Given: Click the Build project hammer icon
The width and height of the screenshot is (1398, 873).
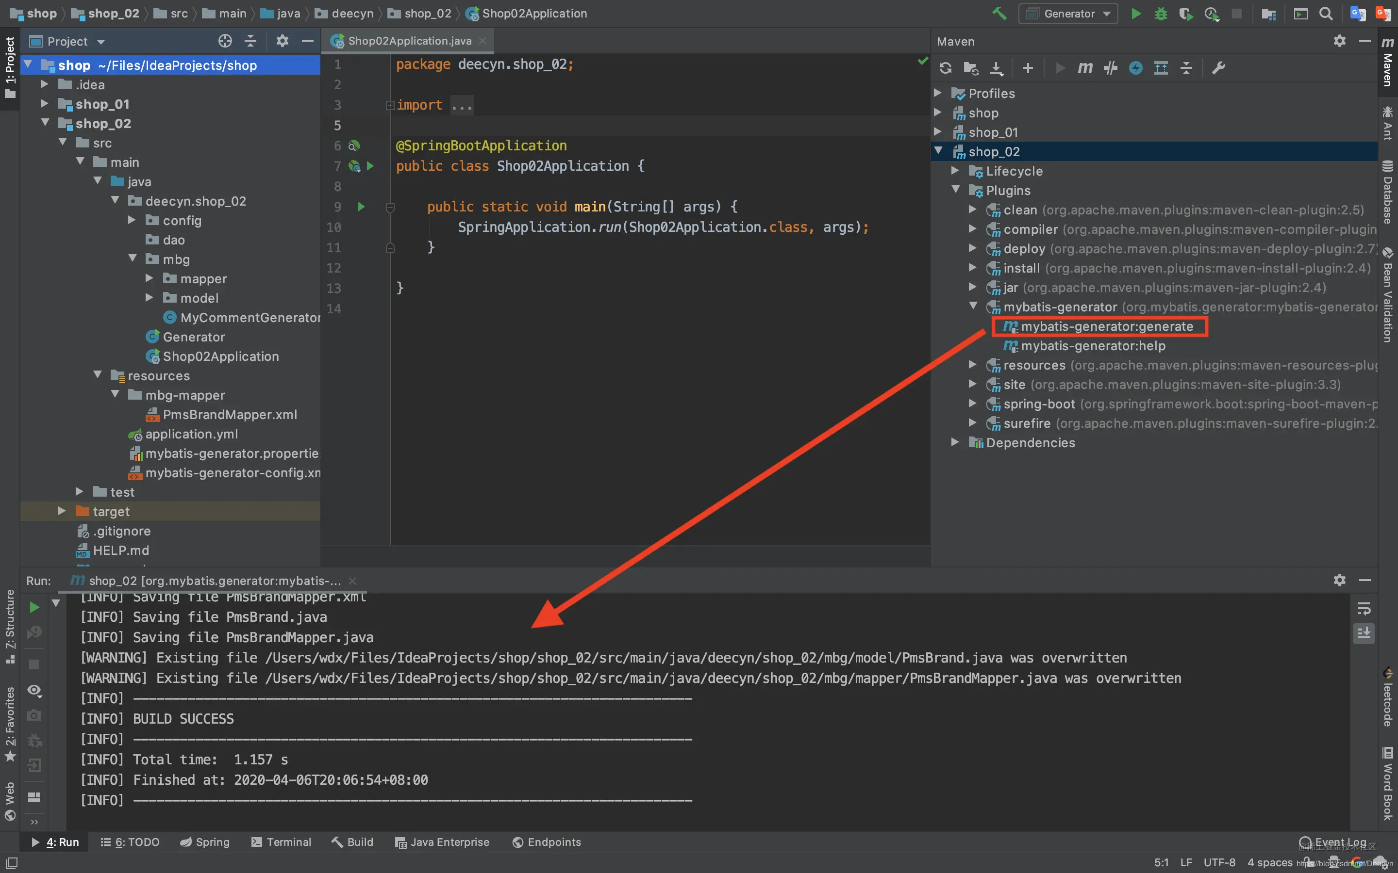Looking at the screenshot, I should (999, 14).
